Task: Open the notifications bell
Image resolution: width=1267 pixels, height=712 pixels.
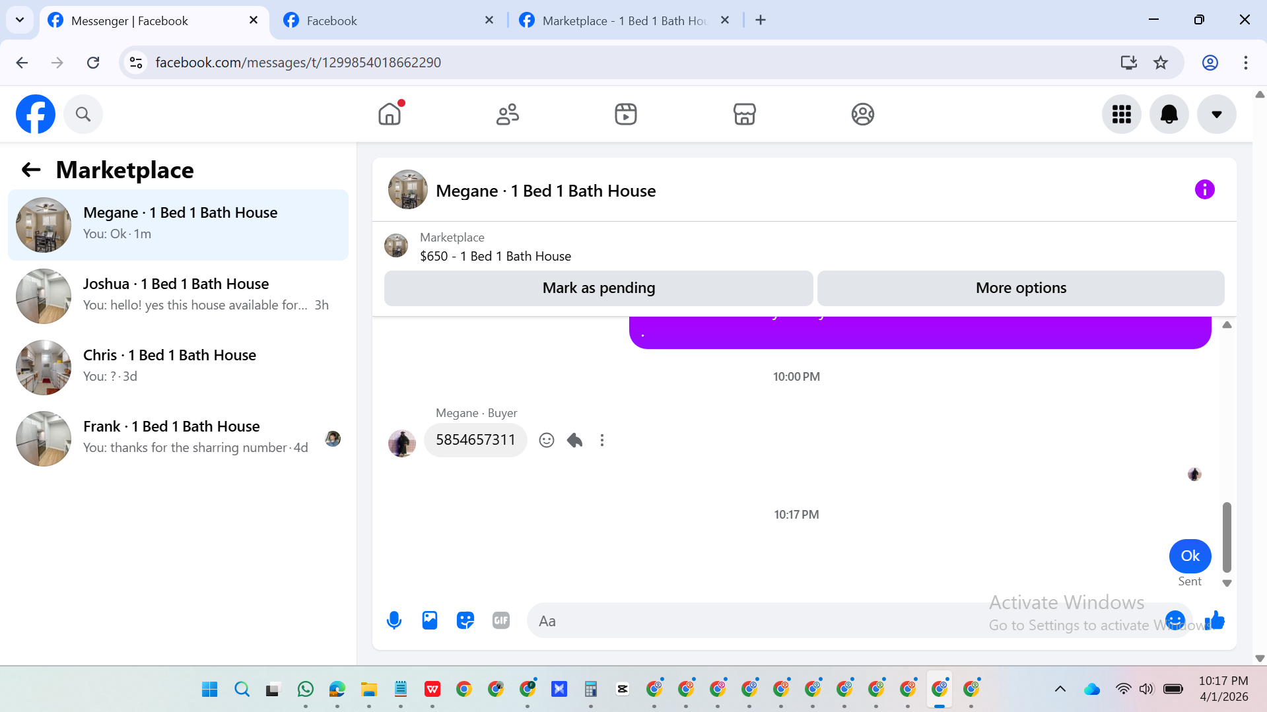Action: 1169,114
